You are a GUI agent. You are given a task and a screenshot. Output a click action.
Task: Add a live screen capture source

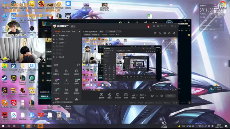tap(101, 96)
